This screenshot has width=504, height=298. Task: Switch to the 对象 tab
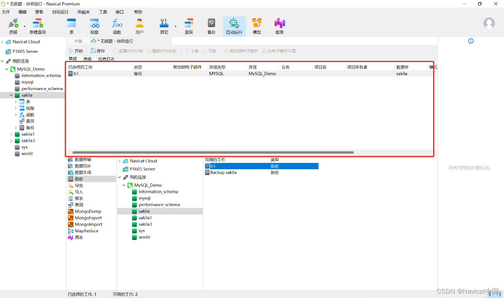click(x=79, y=41)
